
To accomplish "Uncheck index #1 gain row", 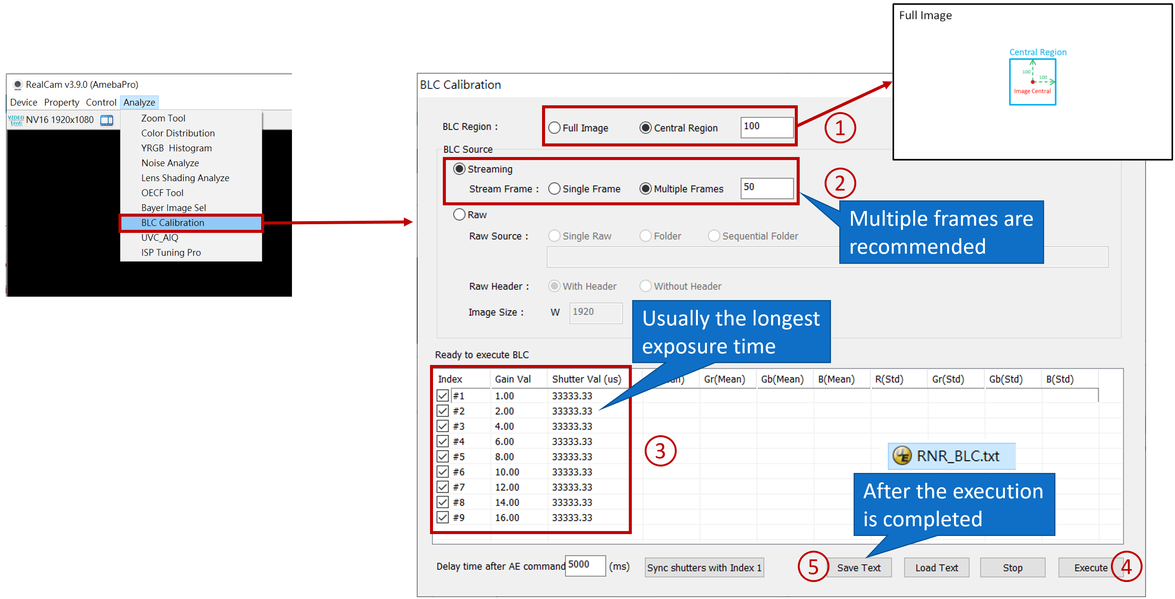I will coord(442,396).
